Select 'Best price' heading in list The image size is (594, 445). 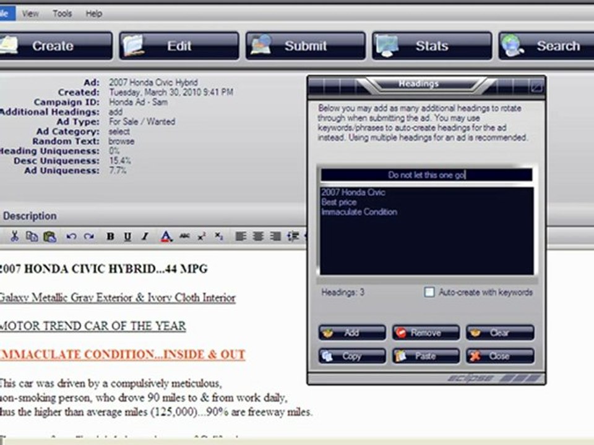tap(339, 202)
